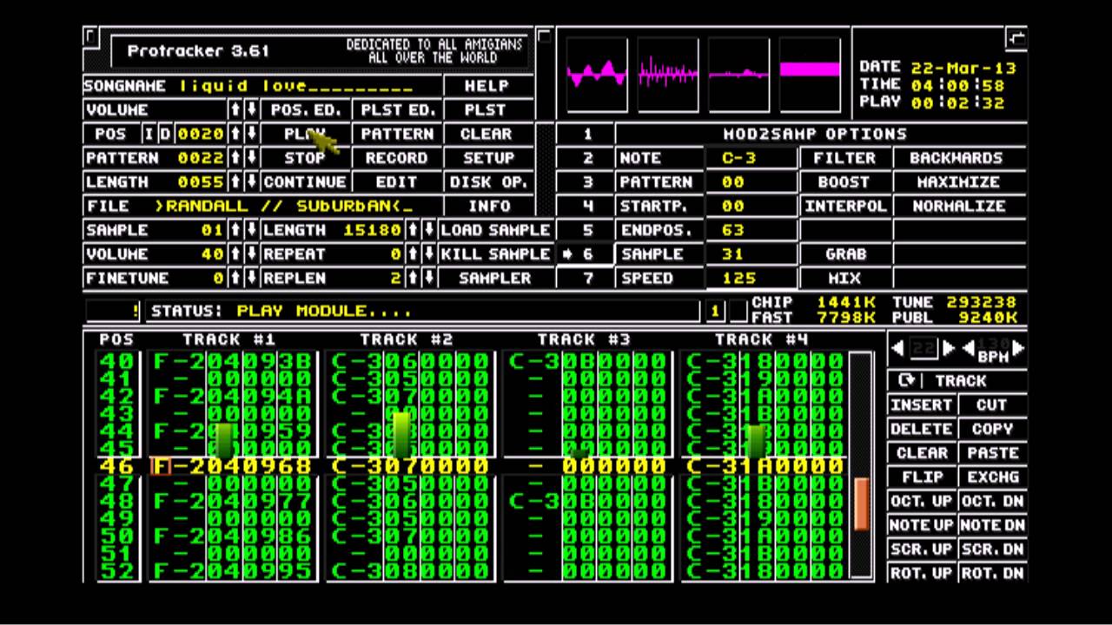Click the screen-depth gadget in the top-right corner

point(1016,37)
